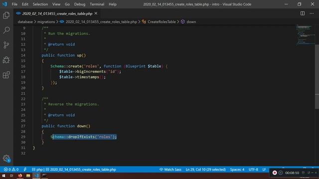
Task: Click the red record button on recorder
Action: 275,173
